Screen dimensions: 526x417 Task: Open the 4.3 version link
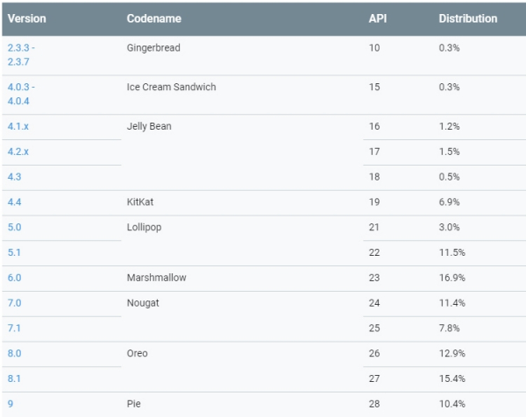[13, 177]
